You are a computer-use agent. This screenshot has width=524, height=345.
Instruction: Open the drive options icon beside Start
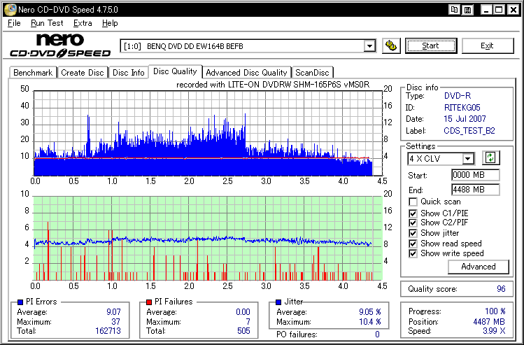click(391, 45)
